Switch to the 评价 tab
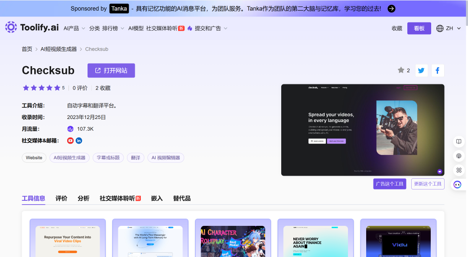The height and width of the screenshot is (257, 468). (x=61, y=199)
